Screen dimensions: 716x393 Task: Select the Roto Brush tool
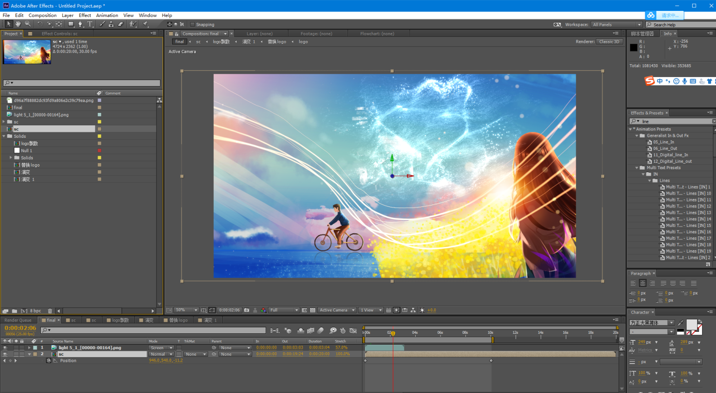(133, 24)
